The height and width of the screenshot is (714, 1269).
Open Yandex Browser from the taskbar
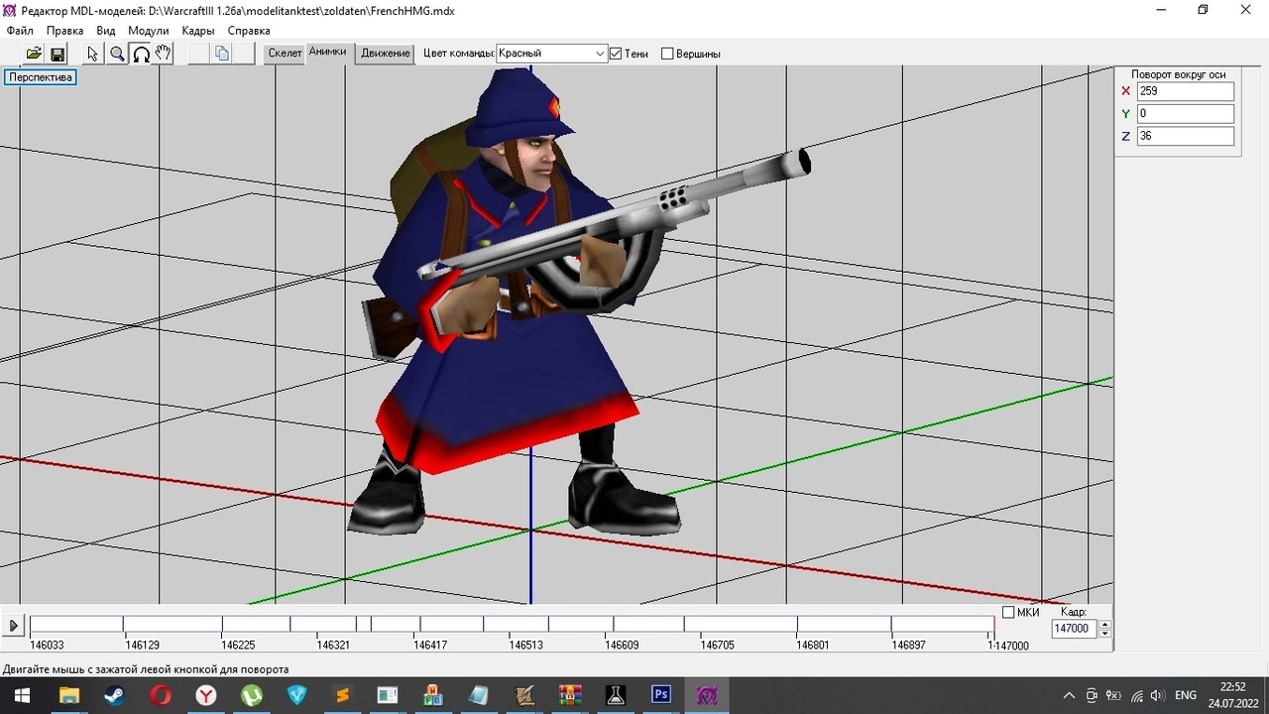[x=205, y=695]
